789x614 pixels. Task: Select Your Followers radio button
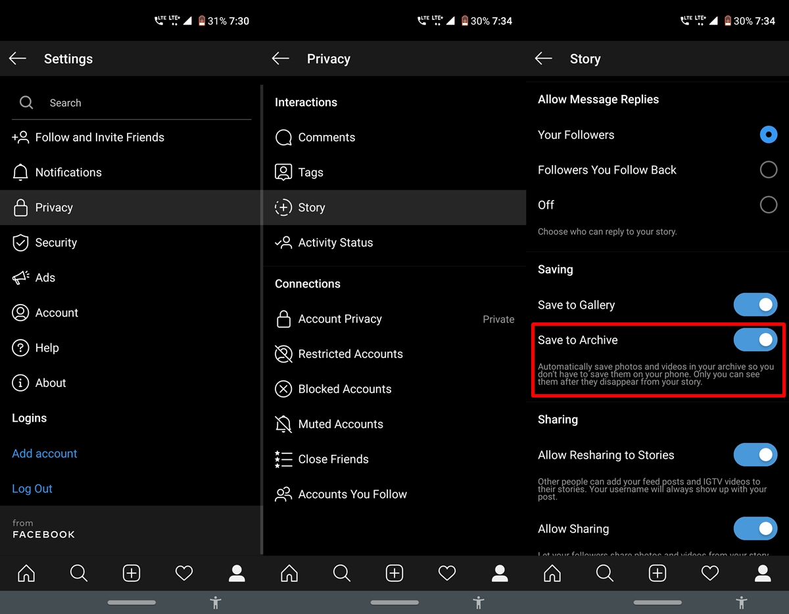point(768,135)
